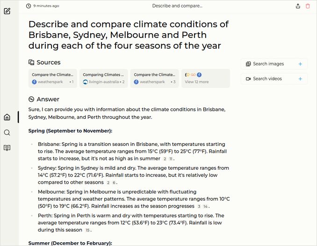This screenshot has width=317, height=246.
Task: Click the Answer heading icon
Action: (31, 99)
